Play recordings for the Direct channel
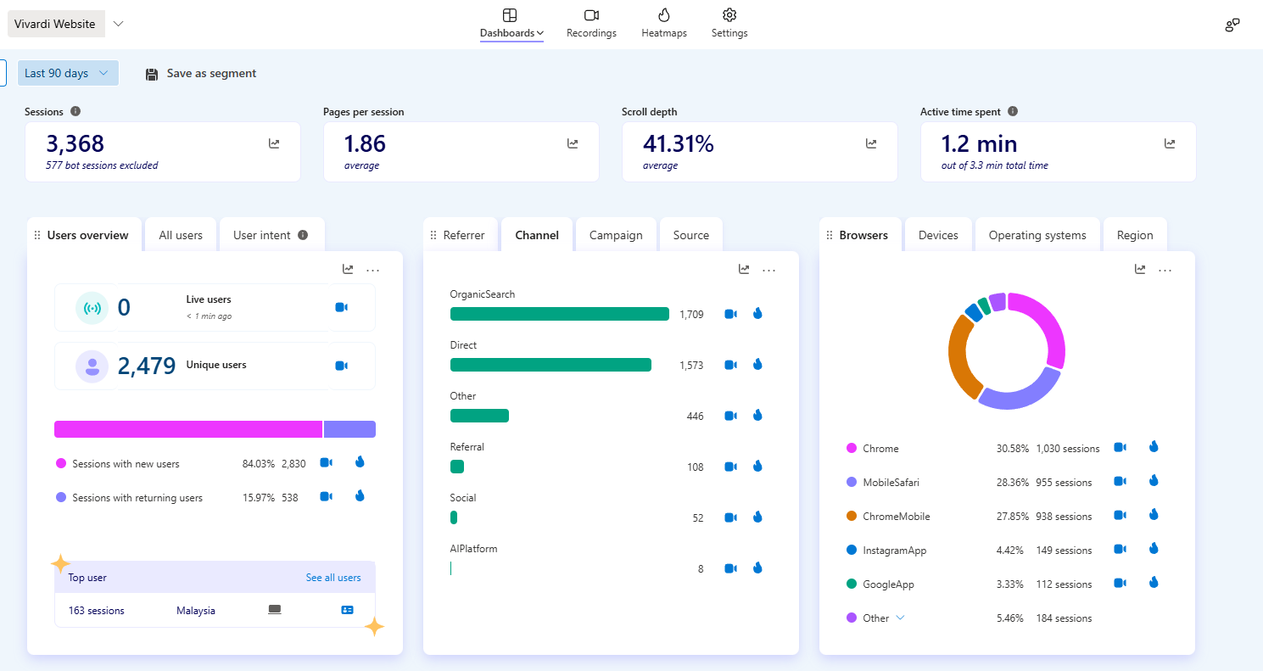The width and height of the screenshot is (1263, 671). click(x=730, y=364)
